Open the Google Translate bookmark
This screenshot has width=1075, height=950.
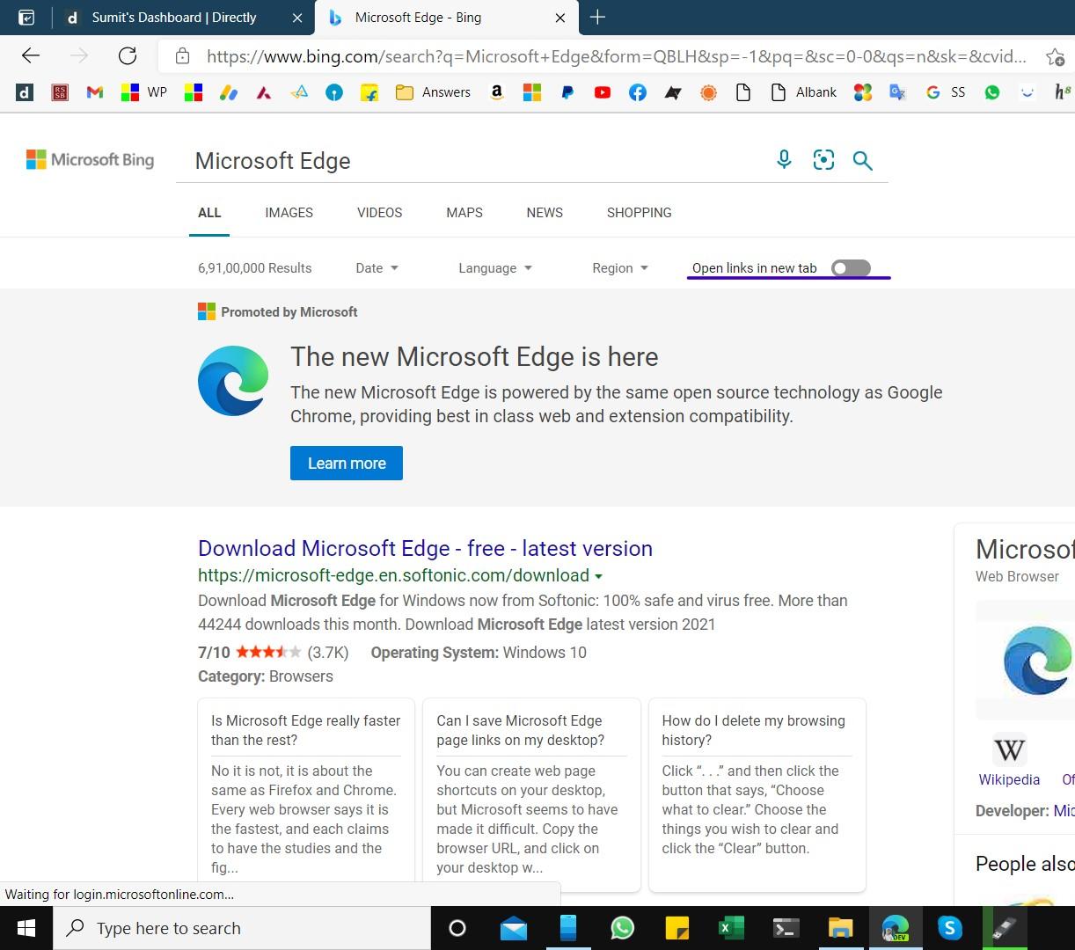(897, 91)
